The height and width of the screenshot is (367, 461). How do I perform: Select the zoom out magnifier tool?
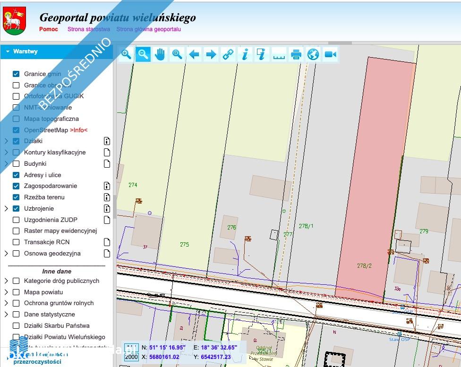coord(143,54)
